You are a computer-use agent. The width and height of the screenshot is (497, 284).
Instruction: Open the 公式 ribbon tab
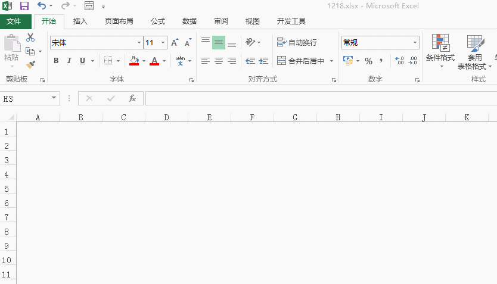[x=157, y=21]
